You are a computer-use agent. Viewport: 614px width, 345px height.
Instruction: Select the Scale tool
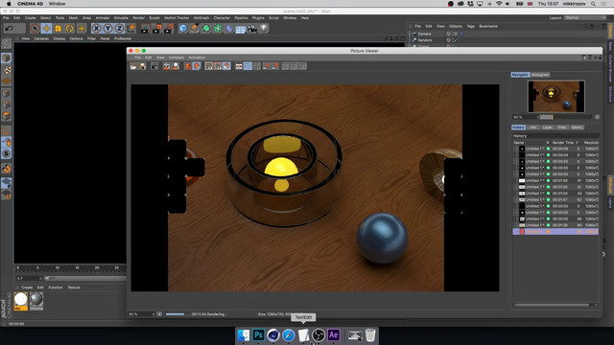coord(58,28)
